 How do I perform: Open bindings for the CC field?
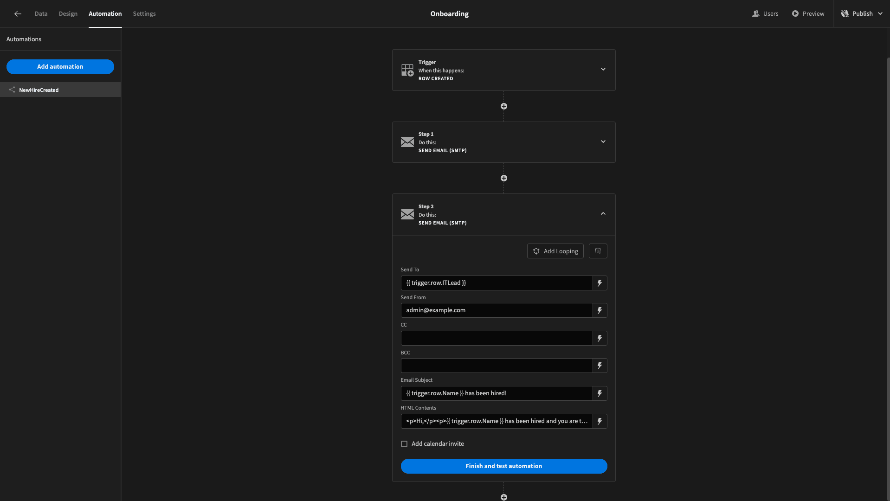[600, 338]
